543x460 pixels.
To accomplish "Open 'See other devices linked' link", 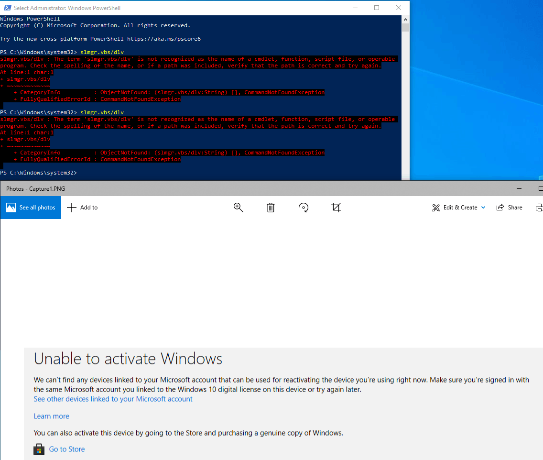I will [113, 399].
